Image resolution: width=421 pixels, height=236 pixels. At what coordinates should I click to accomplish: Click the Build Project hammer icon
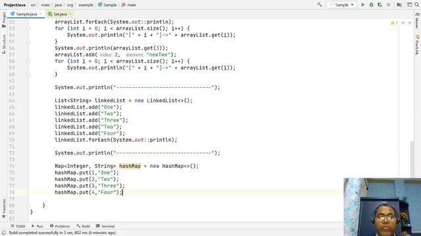319,5
